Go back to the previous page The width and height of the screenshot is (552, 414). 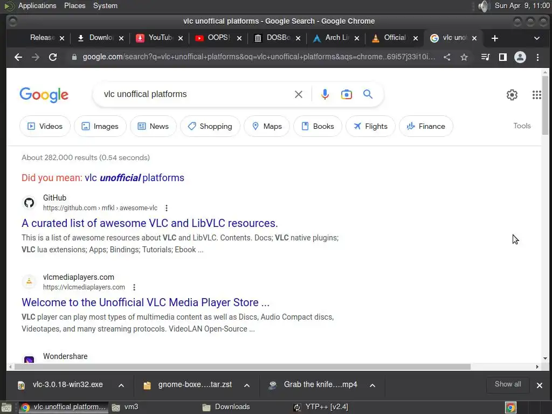click(18, 57)
